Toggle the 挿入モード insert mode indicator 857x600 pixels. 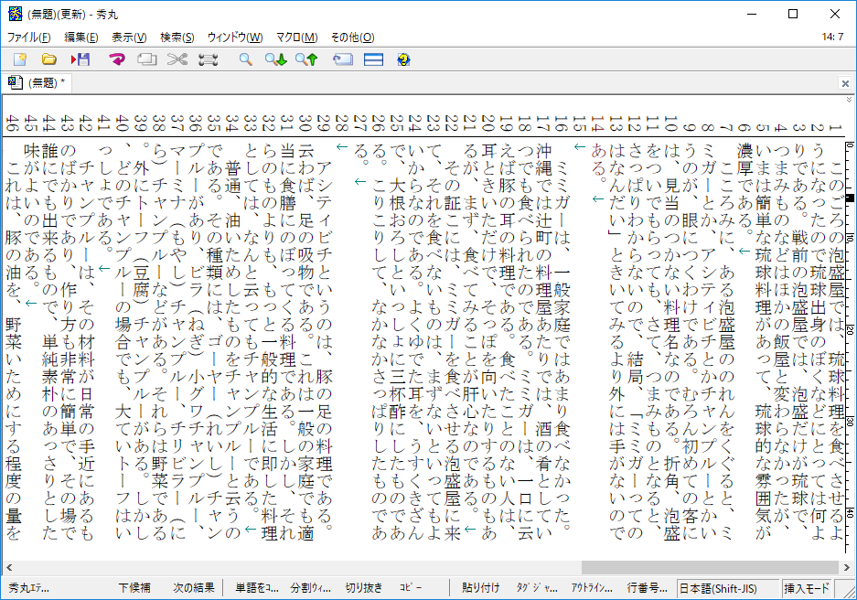[x=808, y=588]
